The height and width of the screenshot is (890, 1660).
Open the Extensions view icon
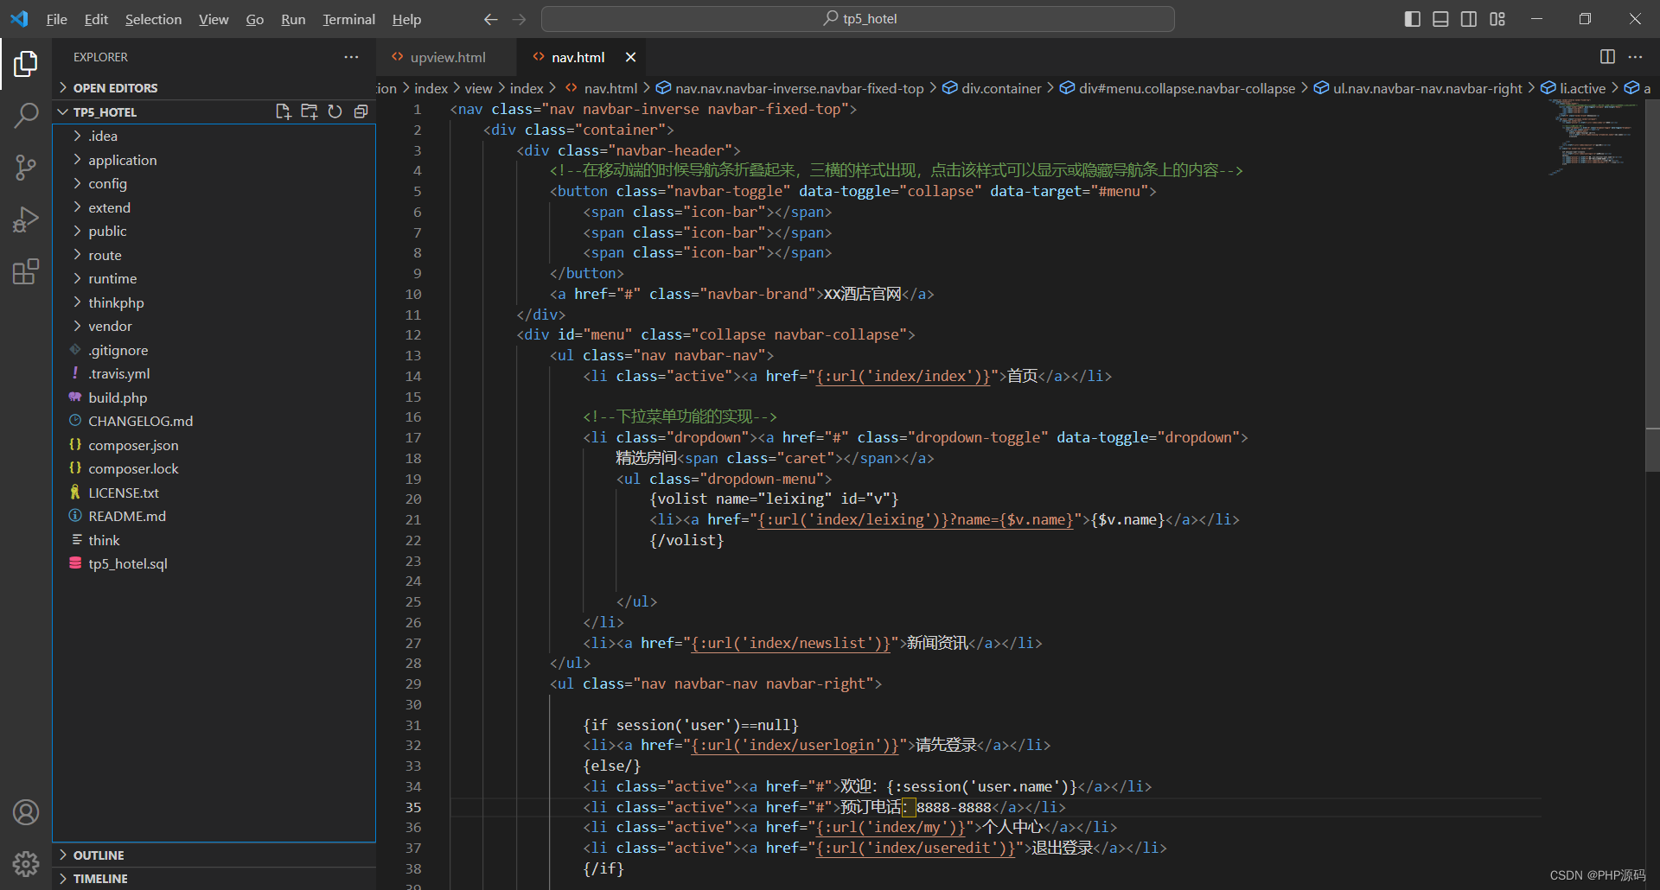pos(26,271)
